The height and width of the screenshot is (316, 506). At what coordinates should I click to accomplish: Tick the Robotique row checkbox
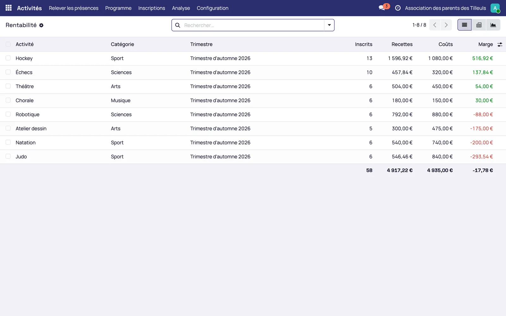point(8,114)
